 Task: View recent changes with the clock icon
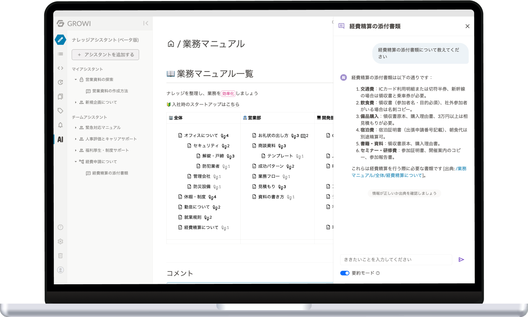(60, 82)
